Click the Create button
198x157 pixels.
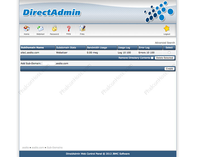[x=169, y=69]
